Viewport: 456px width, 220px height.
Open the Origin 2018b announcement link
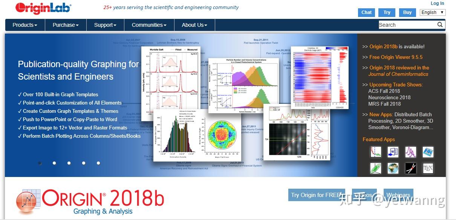click(383, 46)
